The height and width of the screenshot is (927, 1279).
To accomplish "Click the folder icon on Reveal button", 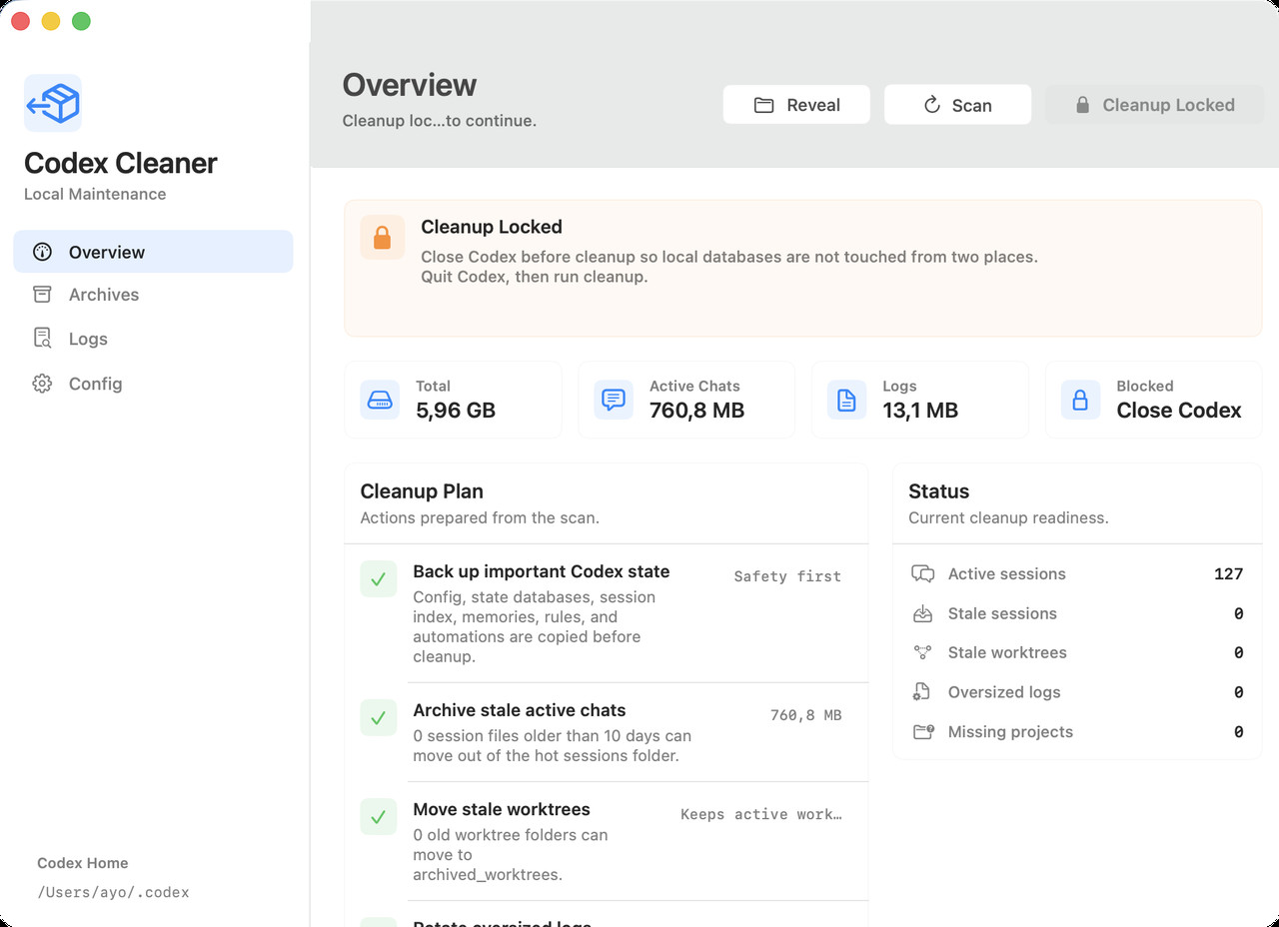I will pos(764,105).
